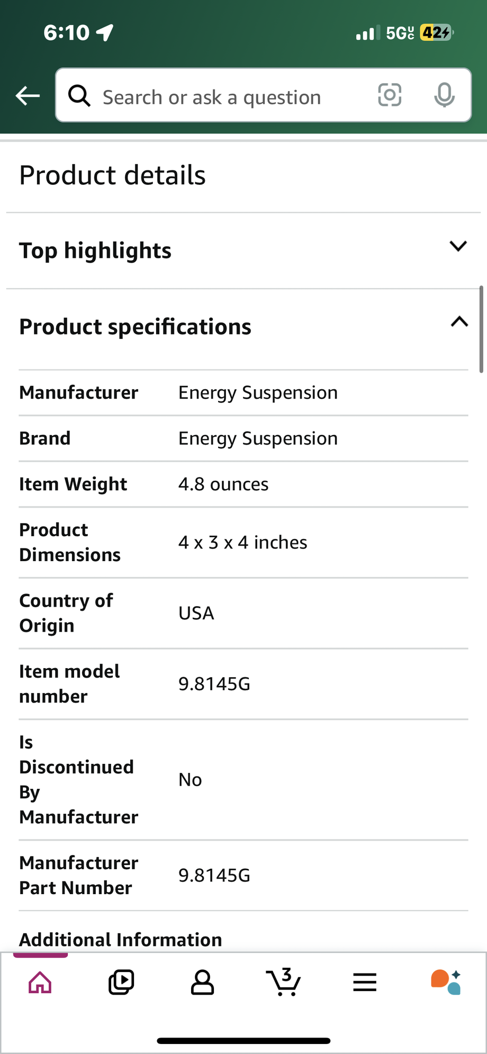This screenshot has width=487, height=1054.
Task: Start voice search with microphone
Action: click(444, 95)
